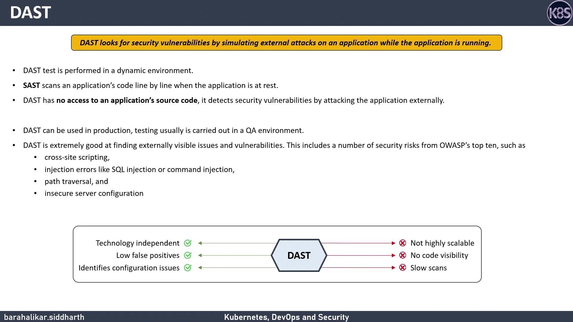The image size is (573, 322).
Task: Click red X icon beside Slow scans
Action: point(403,268)
